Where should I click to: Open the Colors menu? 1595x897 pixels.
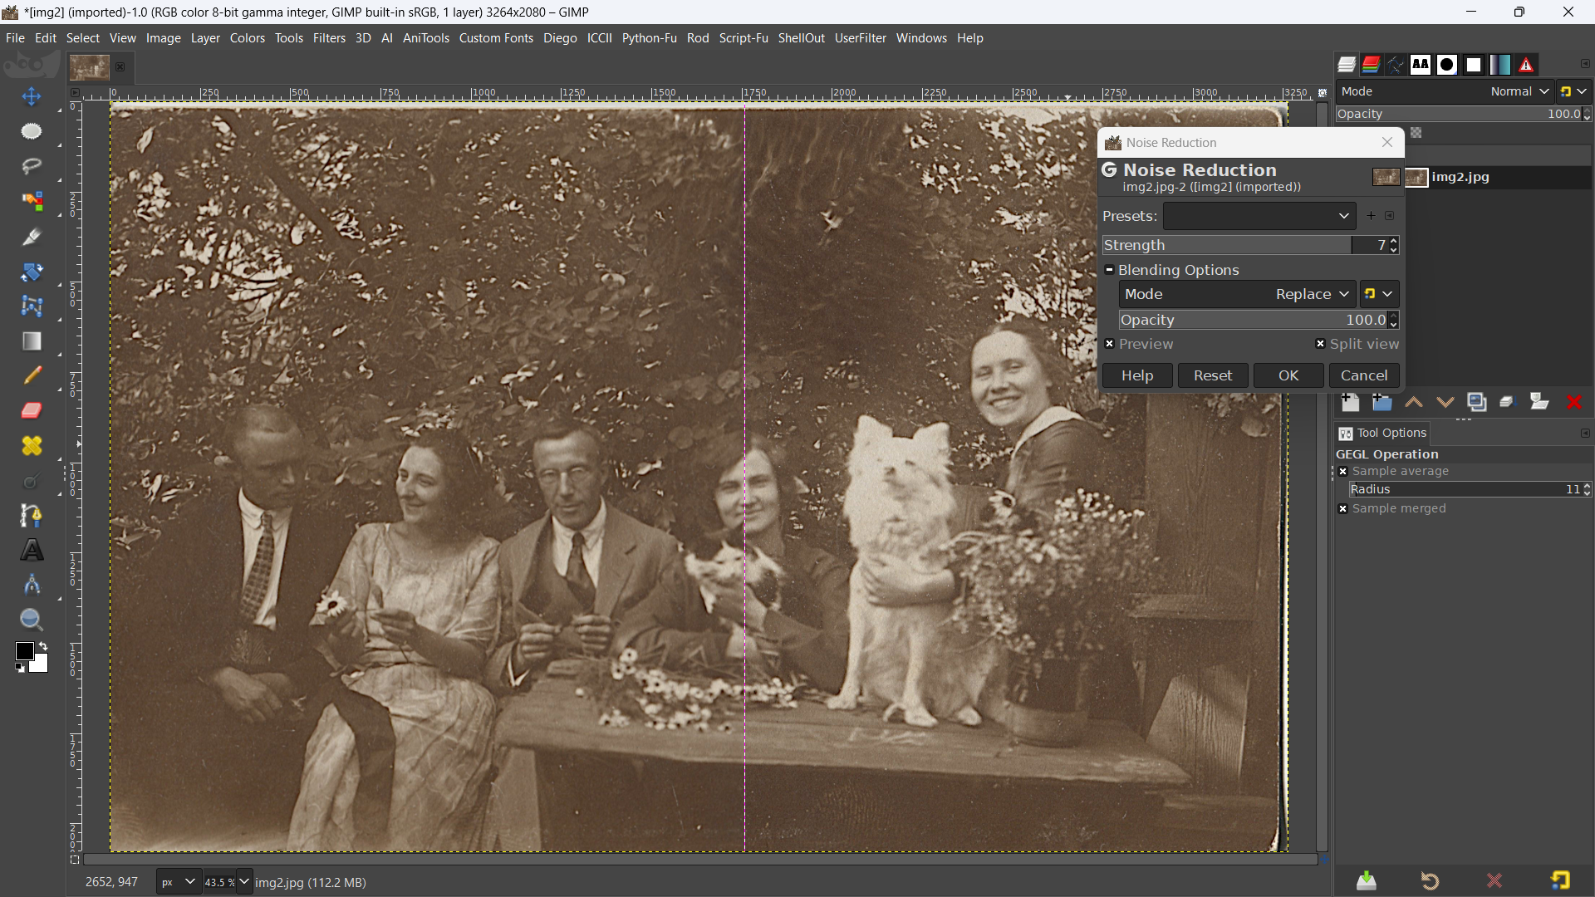point(248,38)
